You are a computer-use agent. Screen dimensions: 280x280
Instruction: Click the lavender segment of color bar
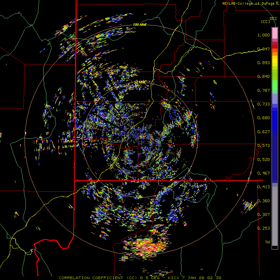tap(275, 99)
